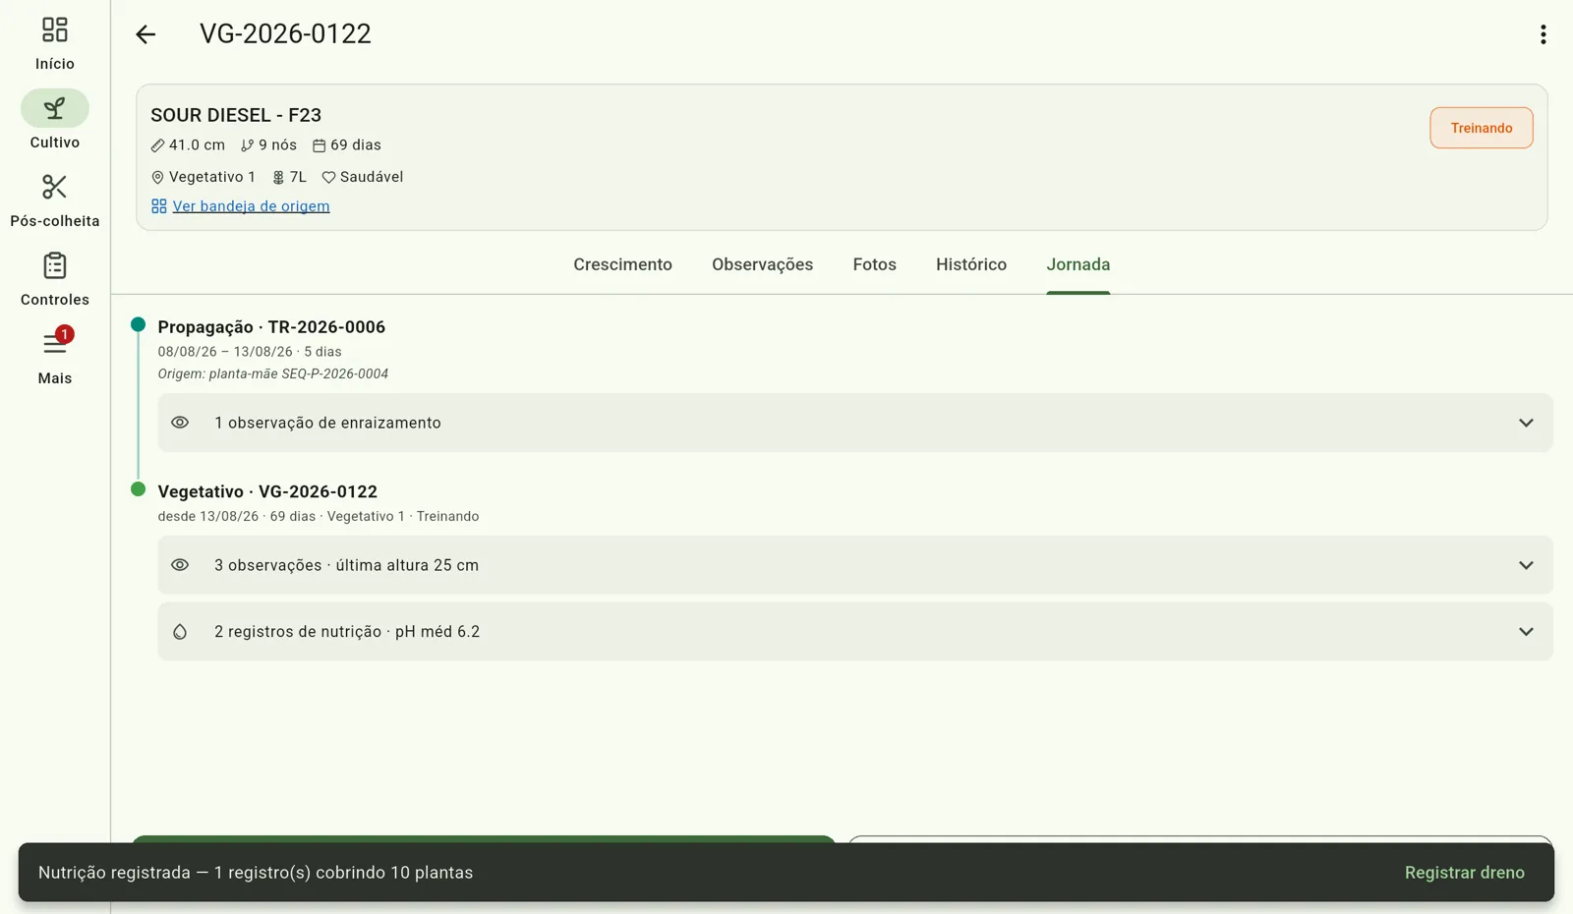This screenshot has height=914, width=1573.
Task: Open Pós-colheita scissors icon
Action: tap(55, 187)
